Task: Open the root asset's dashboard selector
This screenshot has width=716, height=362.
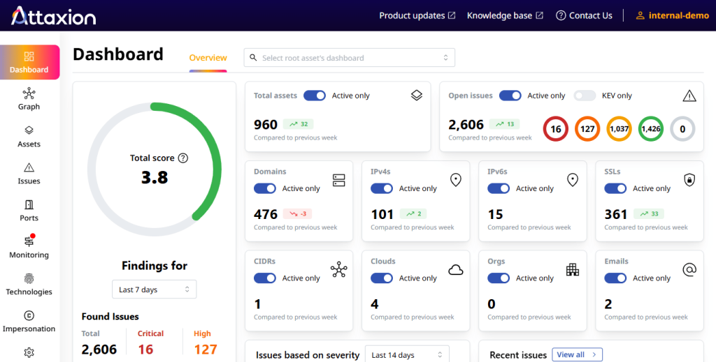Action: (x=350, y=58)
